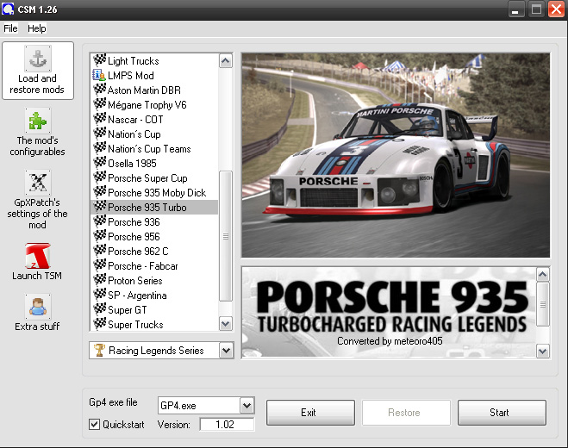Select Osella 1985 mod
This screenshot has height=448, width=568.
click(x=154, y=164)
